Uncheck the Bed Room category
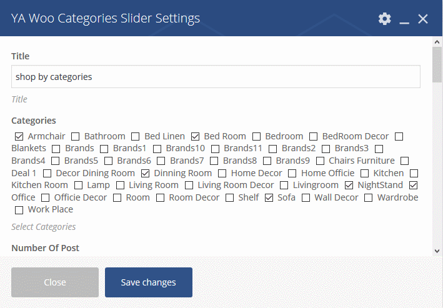This screenshot has width=443, height=308. 195,136
